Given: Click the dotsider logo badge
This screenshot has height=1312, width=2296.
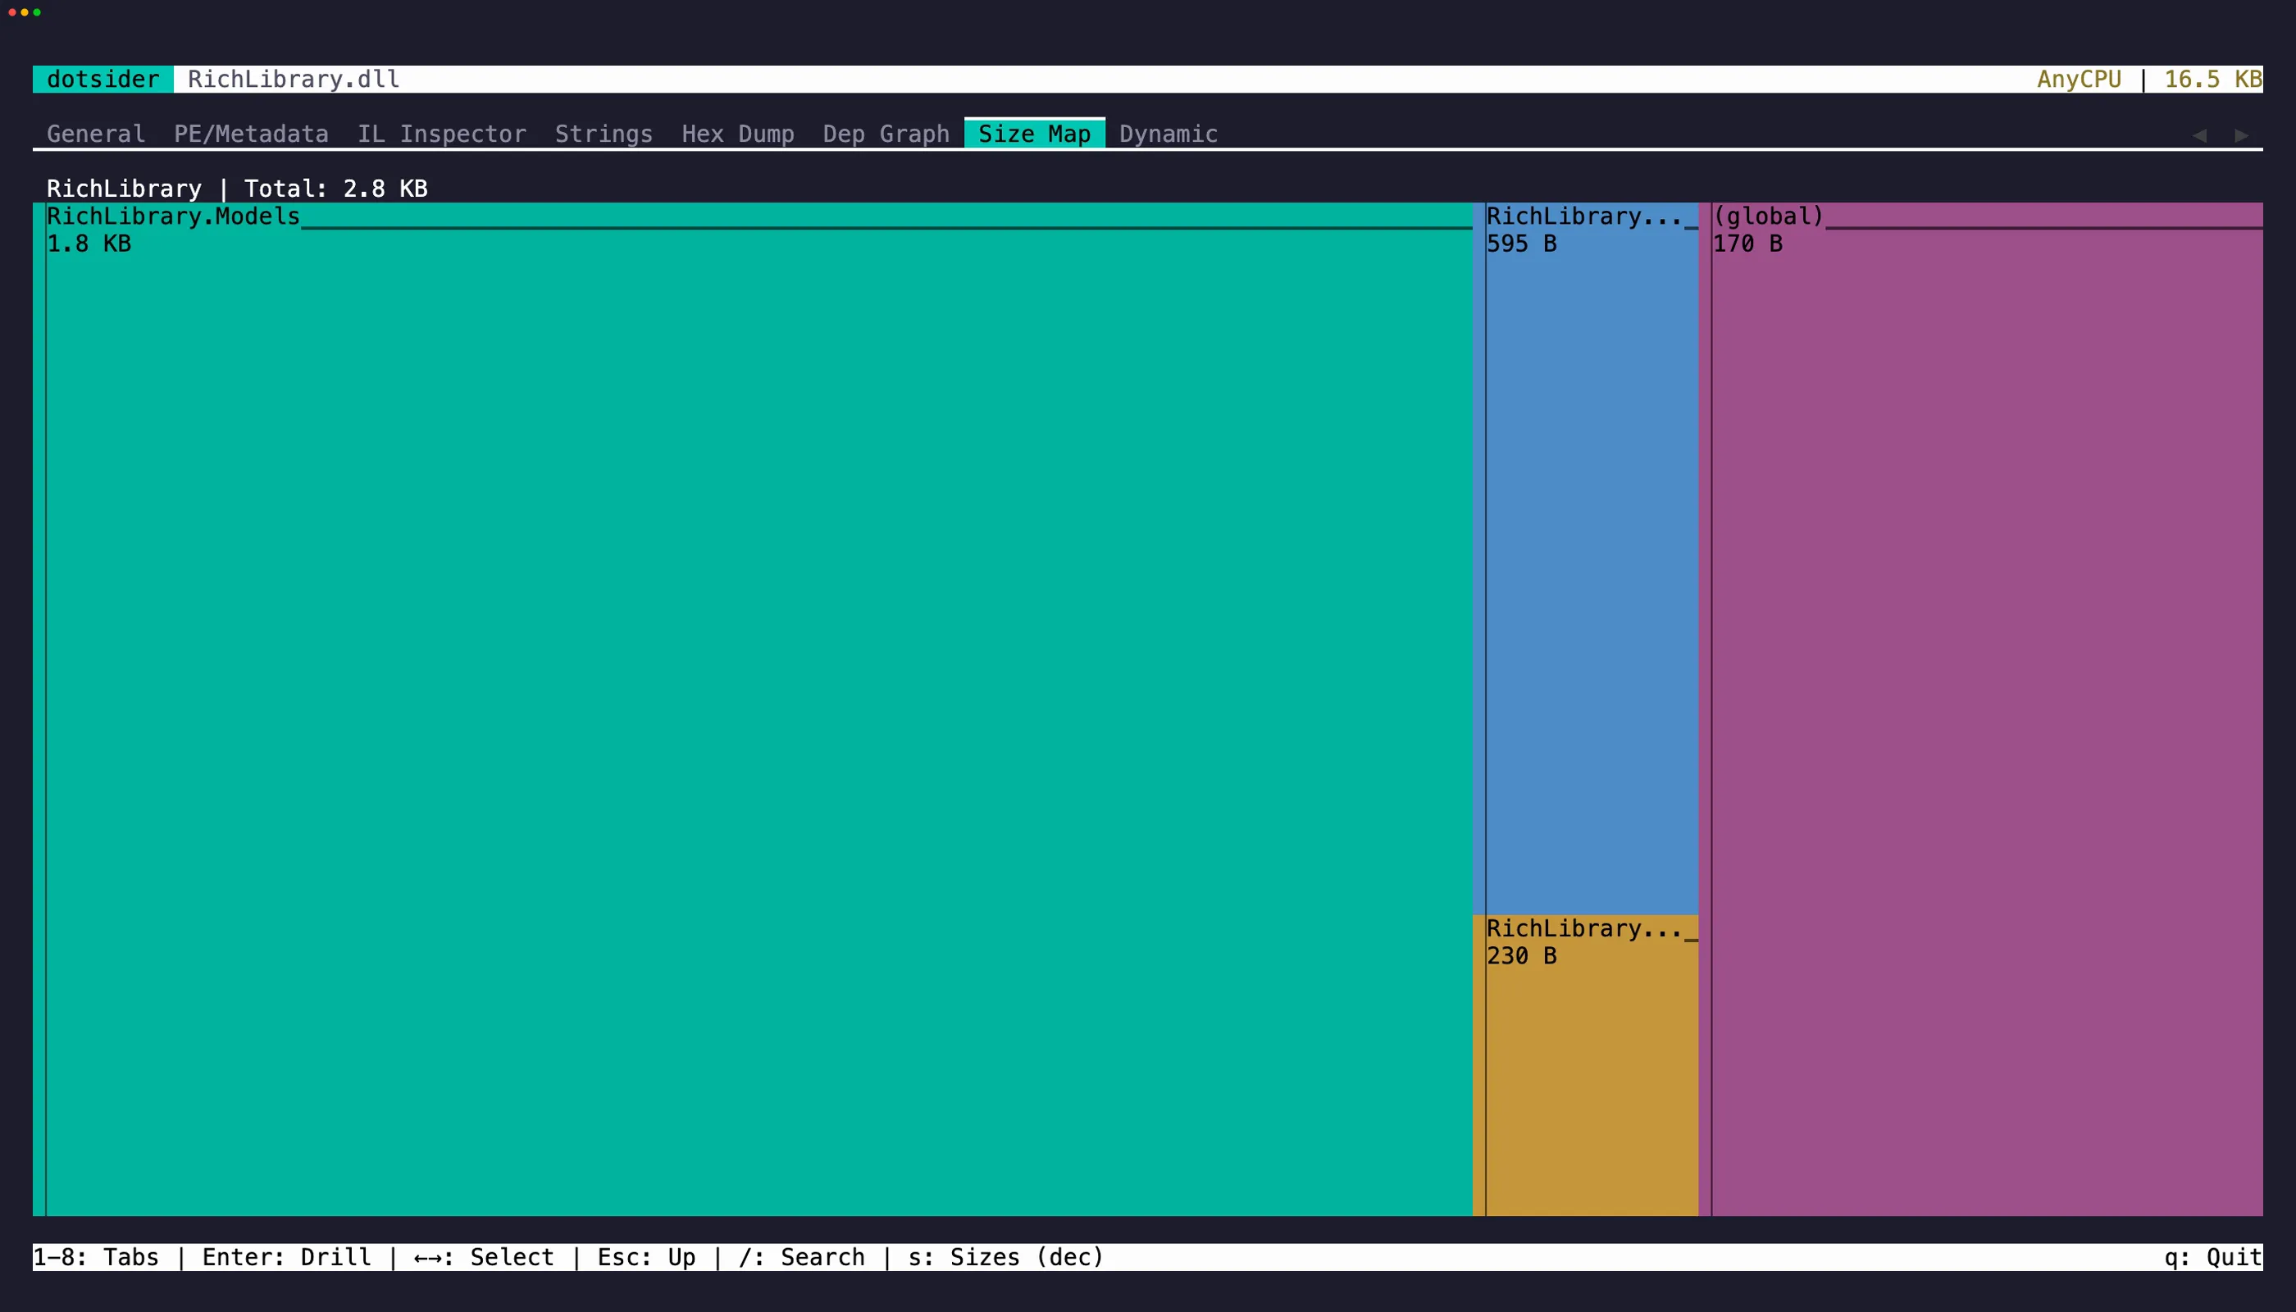Looking at the screenshot, I should point(102,79).
